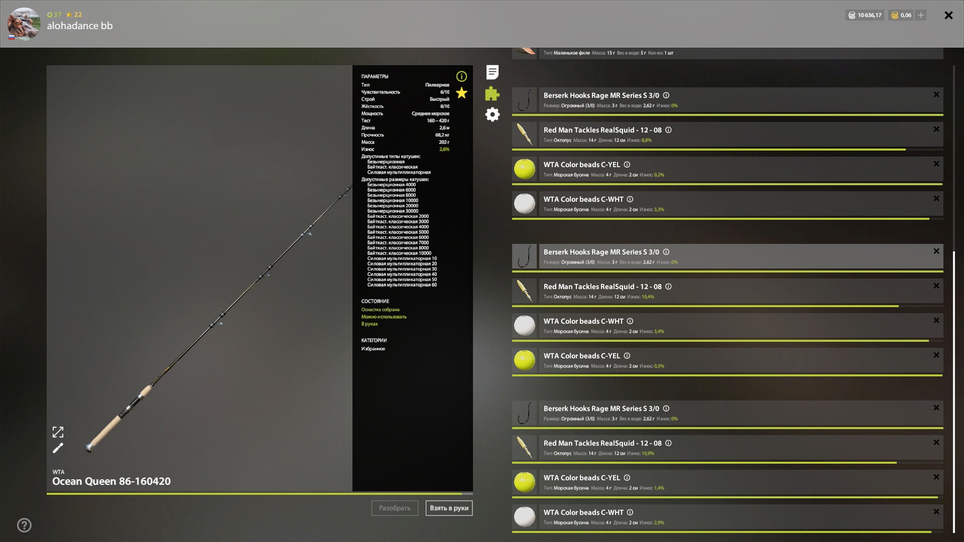Click the white bead thumbnail with 3,4% wear
This screenshot has height=542, width=964.
525,326
